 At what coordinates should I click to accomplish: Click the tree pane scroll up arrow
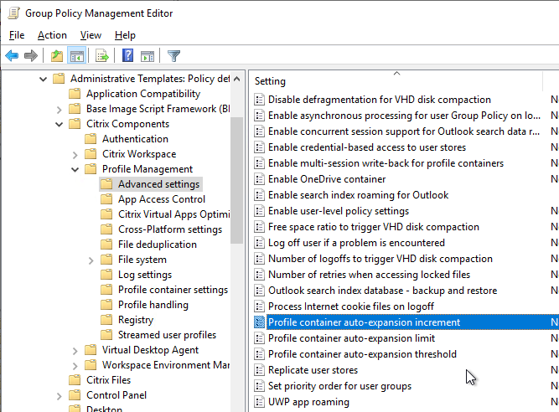tap(236, 79)
